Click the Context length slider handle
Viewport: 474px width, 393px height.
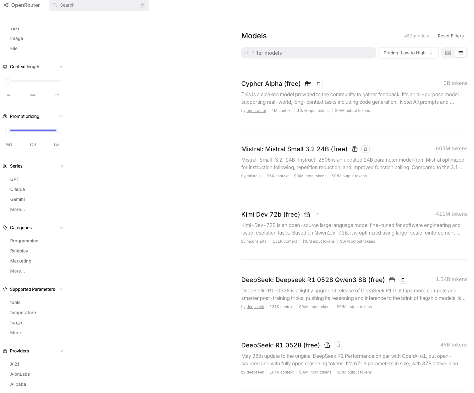point(8,81)
